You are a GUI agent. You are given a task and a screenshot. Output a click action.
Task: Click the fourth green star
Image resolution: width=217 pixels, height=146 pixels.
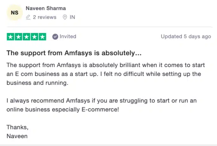tap(34, 37)
